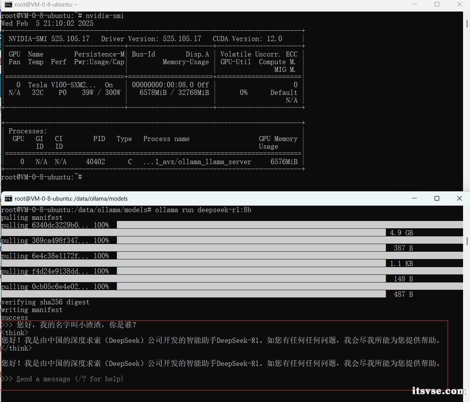The height and width of the screenshot is (402, 470).
Task: Click the 'pulling f4d24e9138dd...' label
Action: [x=45, y=271]
